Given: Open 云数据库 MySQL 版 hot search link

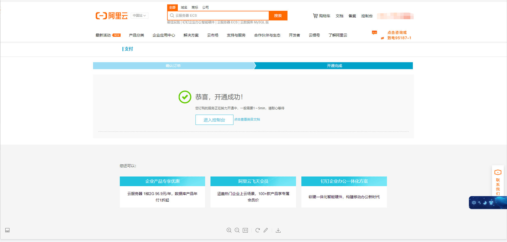Looking at the screenshot, I should pos(254,22).
